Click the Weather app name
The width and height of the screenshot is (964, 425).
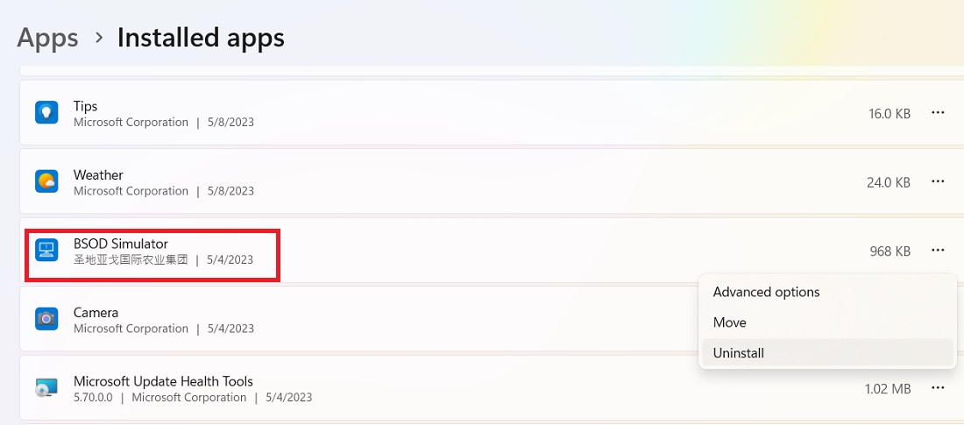point(98,174)
